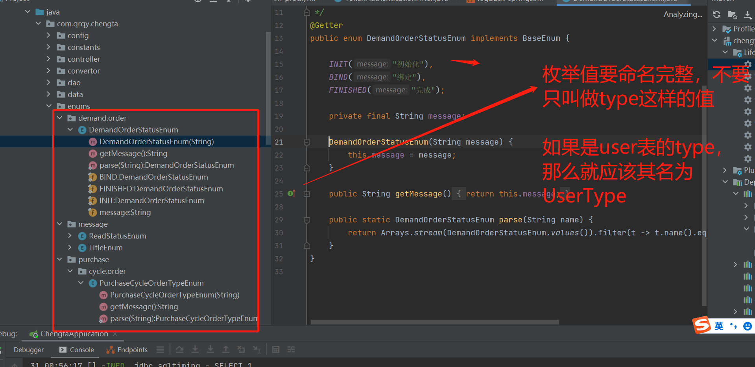
Task: Click evaluate expression calculator icon
Action: (x=276, y=349)
